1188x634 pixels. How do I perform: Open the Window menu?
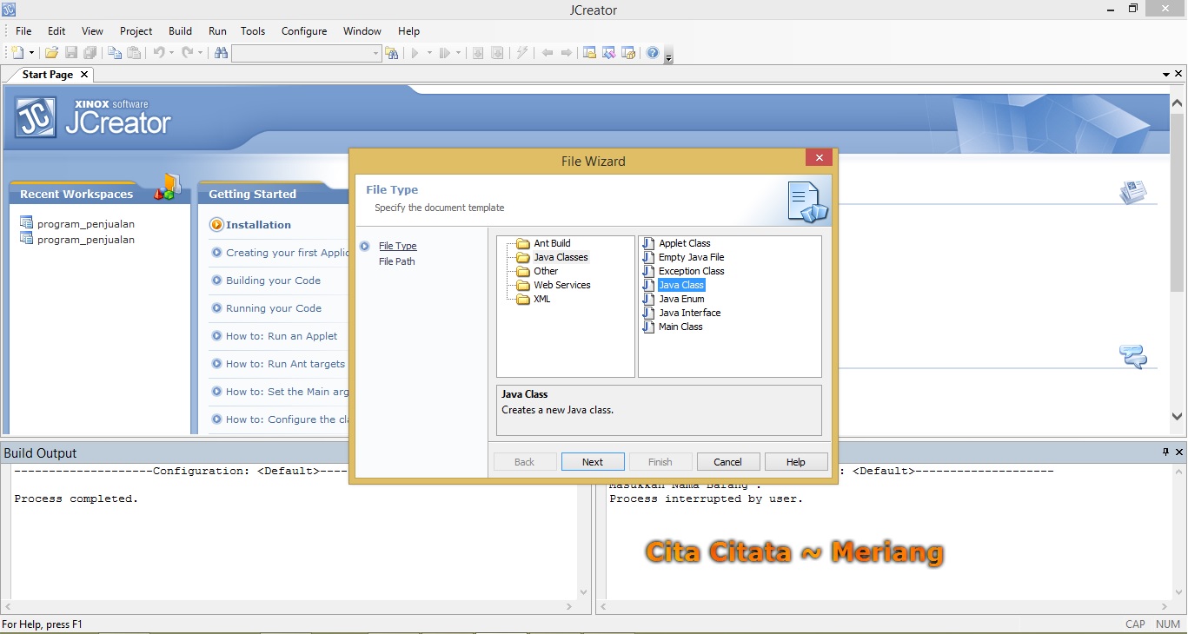pyautogui.click(x=362, y=30)
